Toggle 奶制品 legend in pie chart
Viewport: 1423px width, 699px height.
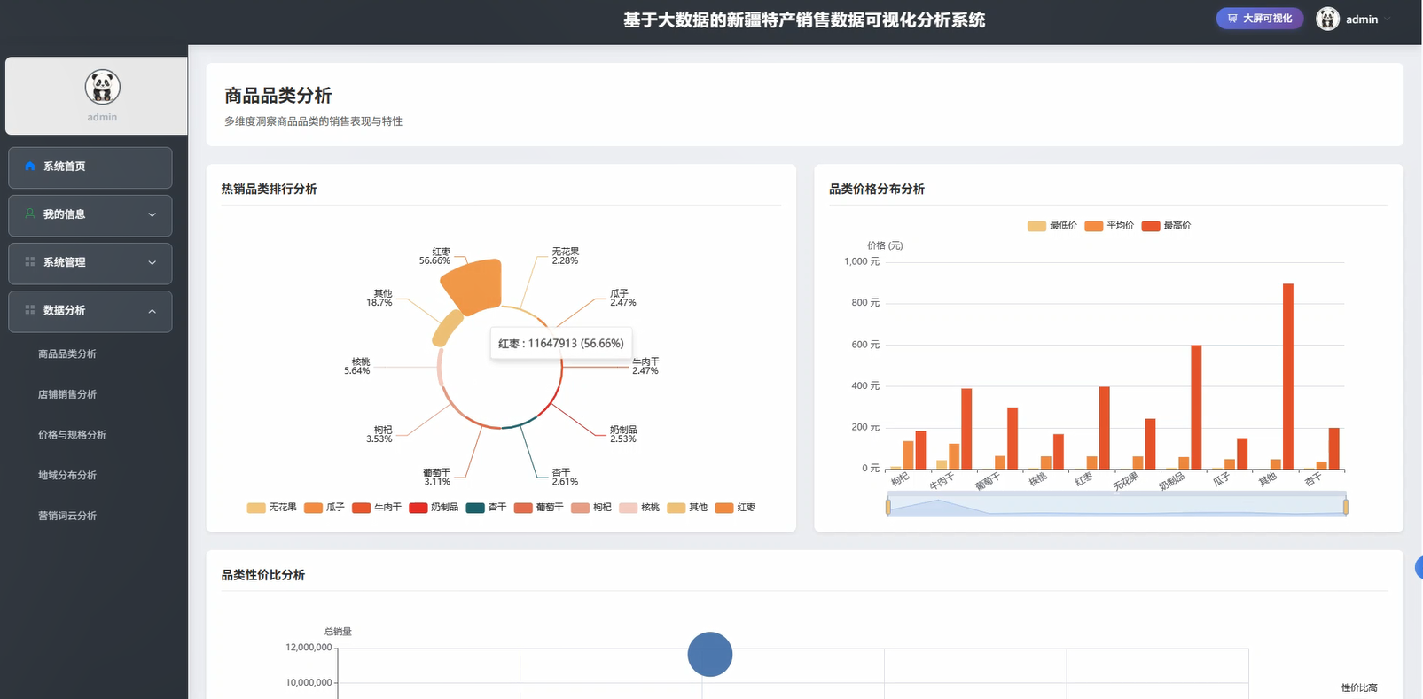[x=434, y=508]
